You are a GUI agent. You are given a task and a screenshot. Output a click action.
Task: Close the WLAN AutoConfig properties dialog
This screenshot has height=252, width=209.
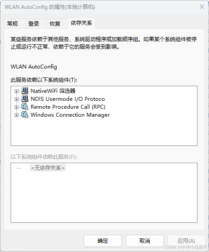tap(202, 7)
